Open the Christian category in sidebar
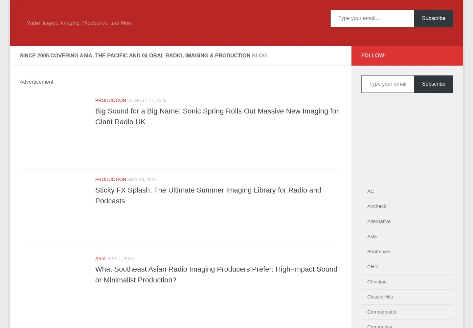473x328 pixels. [x=377, y=282]
